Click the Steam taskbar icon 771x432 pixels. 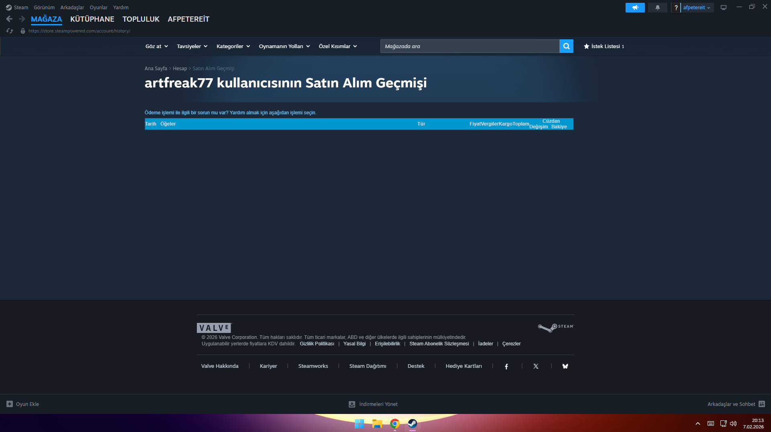tap(412, 424)
